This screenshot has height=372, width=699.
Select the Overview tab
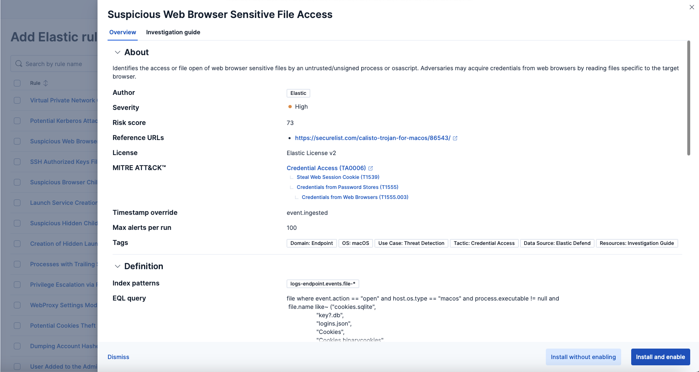tap(123, 32)
